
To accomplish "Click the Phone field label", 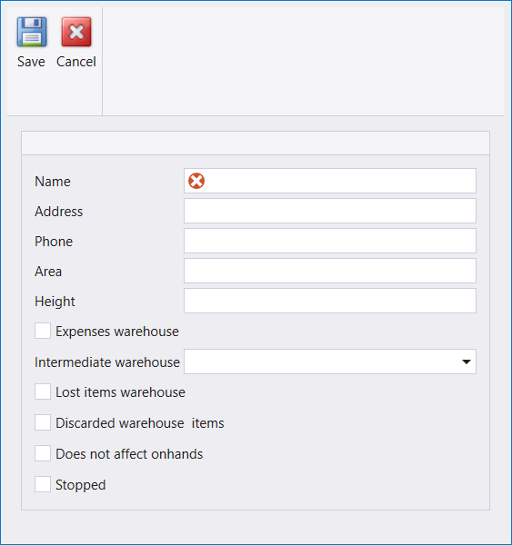I will coord(54,242).
